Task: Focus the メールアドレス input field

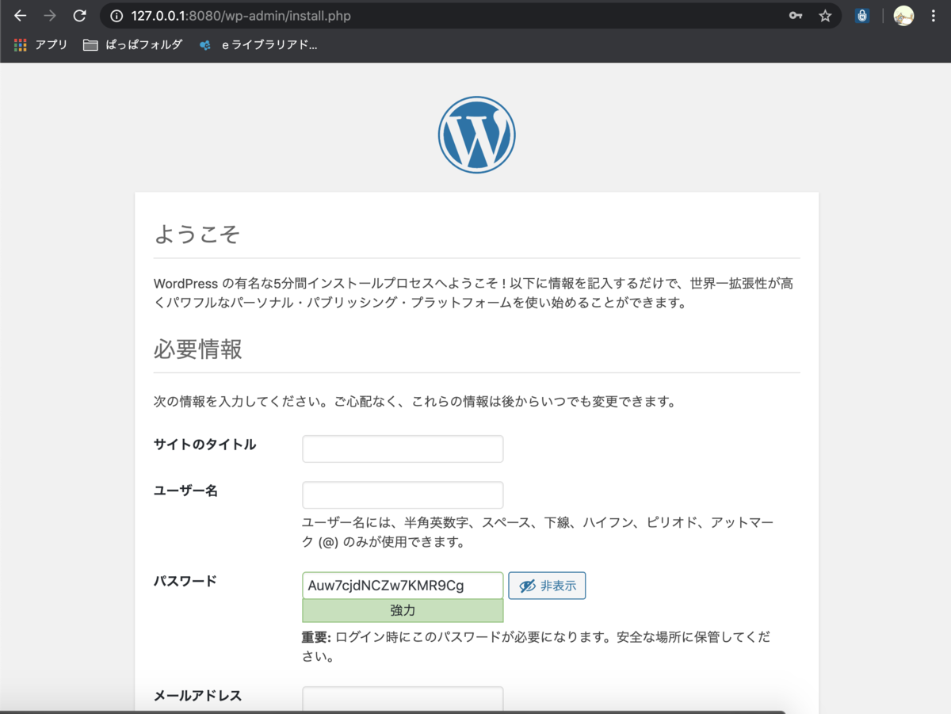Action: (403, 699)
